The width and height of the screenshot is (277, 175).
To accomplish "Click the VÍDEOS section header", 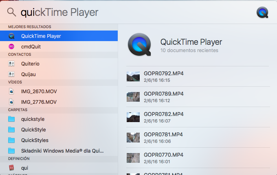I will pyautogui.click(x=15, y=82).
